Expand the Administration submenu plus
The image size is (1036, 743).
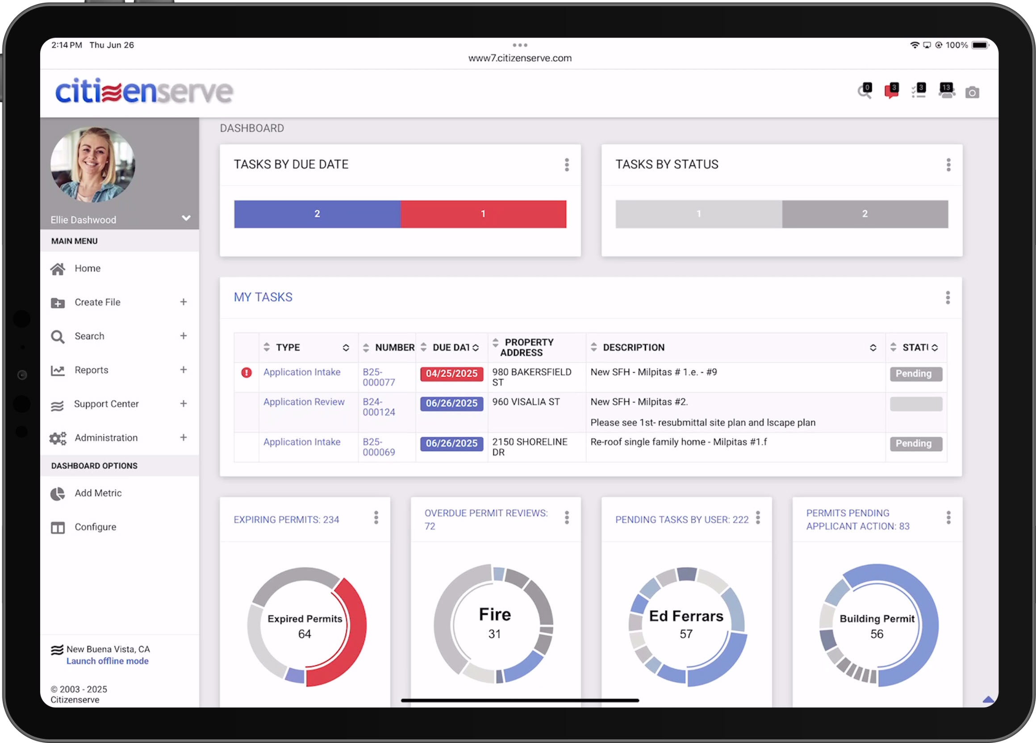tap(183, 438)
